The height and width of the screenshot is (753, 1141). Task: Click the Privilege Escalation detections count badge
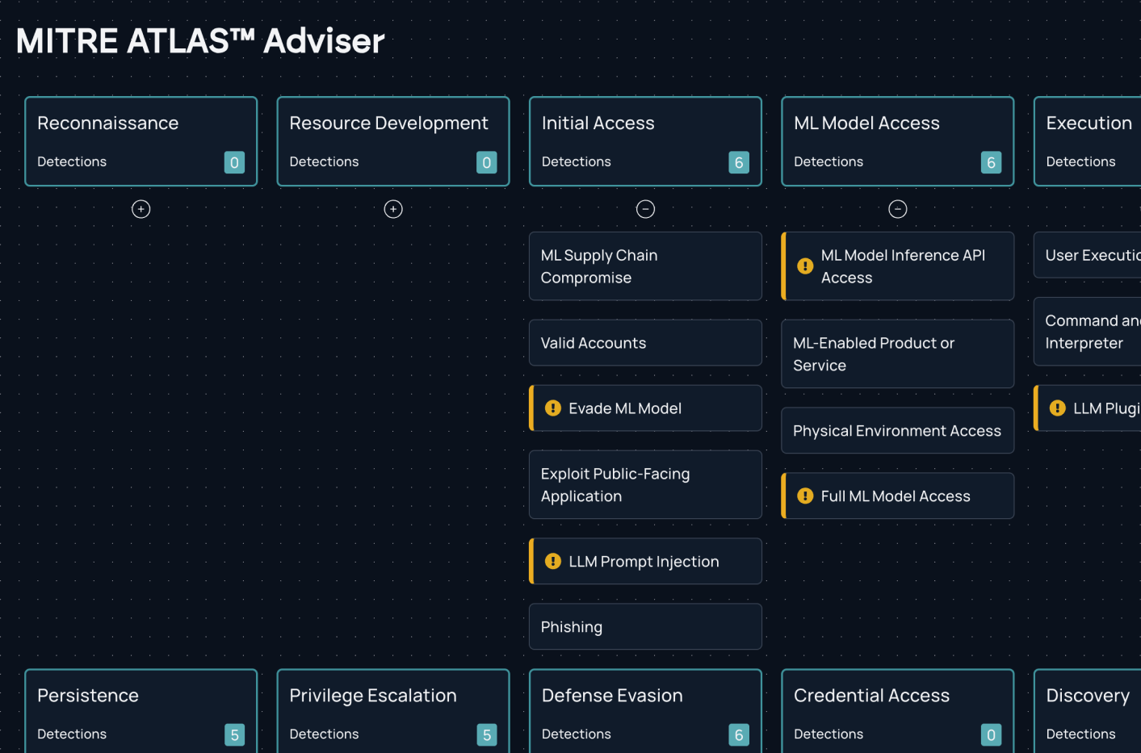486,734
